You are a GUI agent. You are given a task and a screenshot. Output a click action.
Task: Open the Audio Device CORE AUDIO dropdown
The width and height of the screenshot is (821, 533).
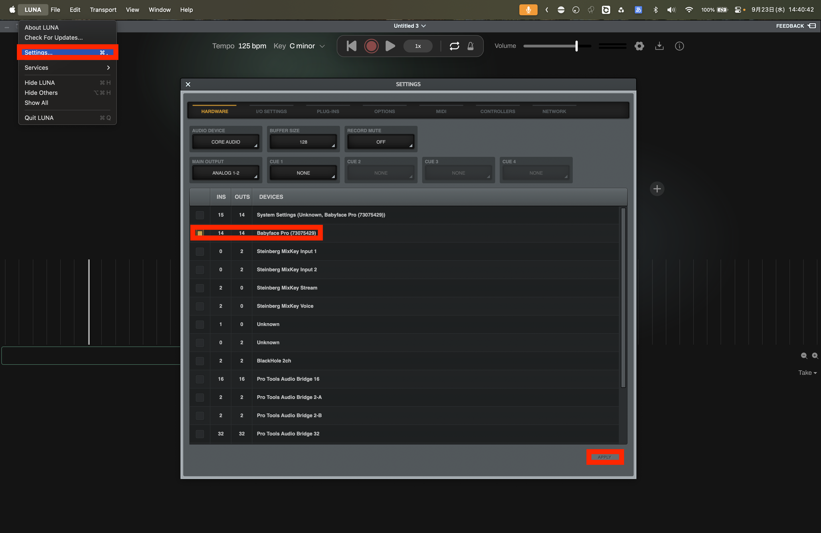[226, 142]
